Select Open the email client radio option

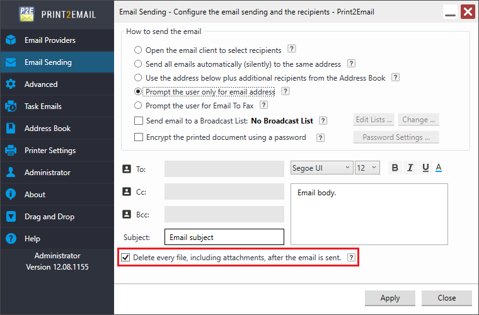coord(138,50)
